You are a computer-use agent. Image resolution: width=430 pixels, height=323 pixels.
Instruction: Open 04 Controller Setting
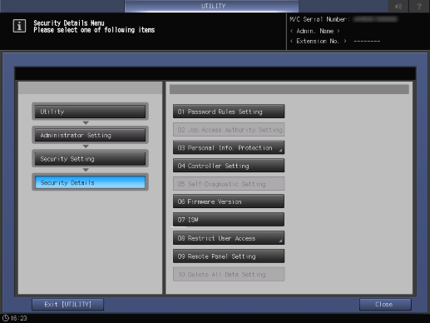(229, 166)
